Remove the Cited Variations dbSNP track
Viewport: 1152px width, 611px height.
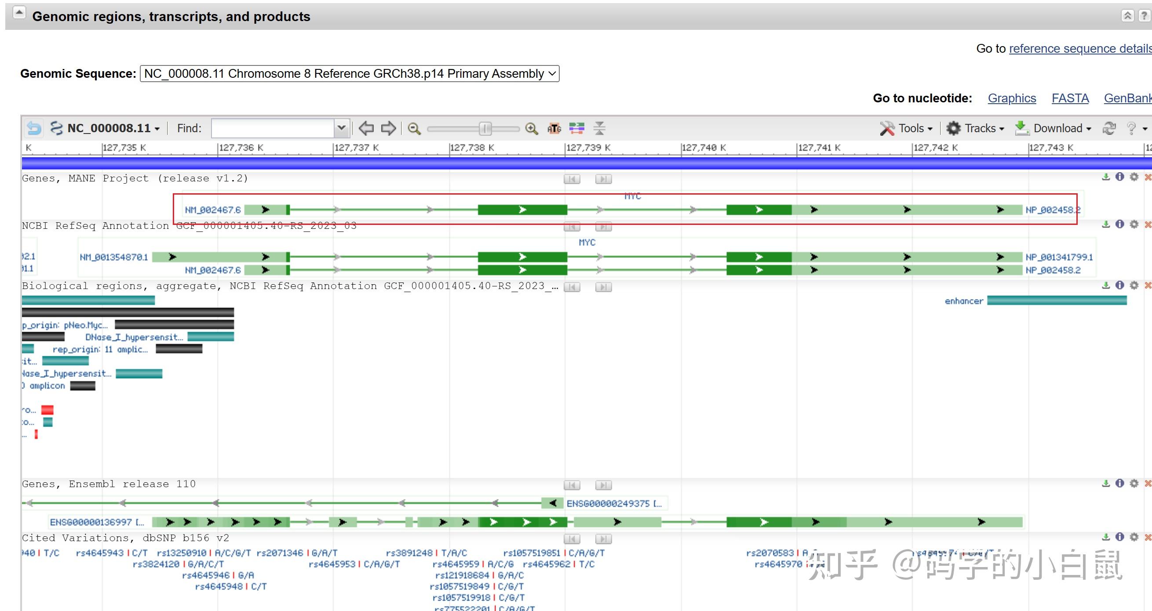click(1148, 537)
